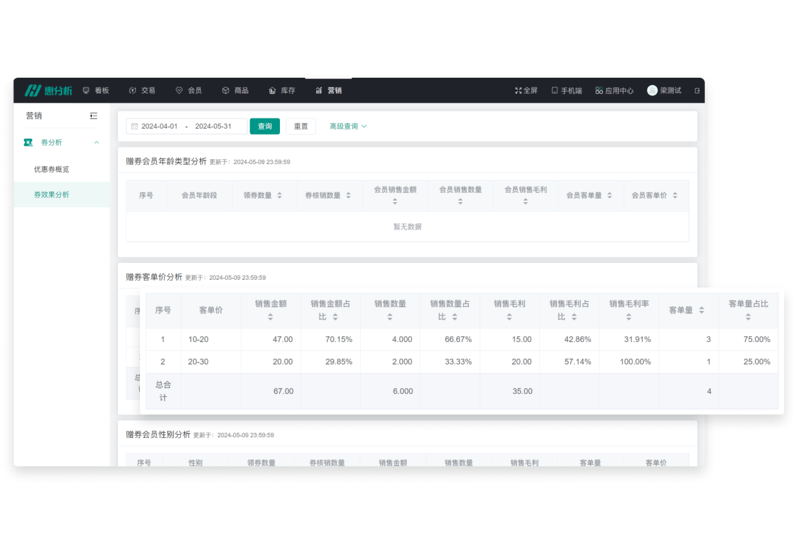
Task: Select 优惠券概览 in the sidebar
Action: click(x=51, y=169)
